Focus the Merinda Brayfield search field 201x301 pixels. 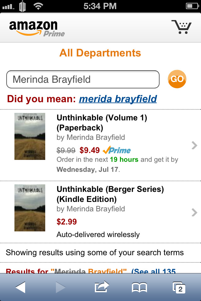tap(83, 79)
